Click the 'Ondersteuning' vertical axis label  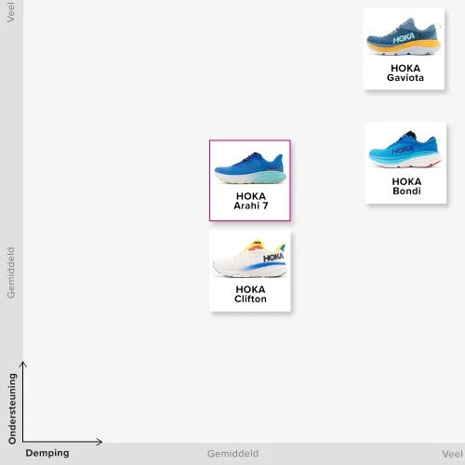12,408
